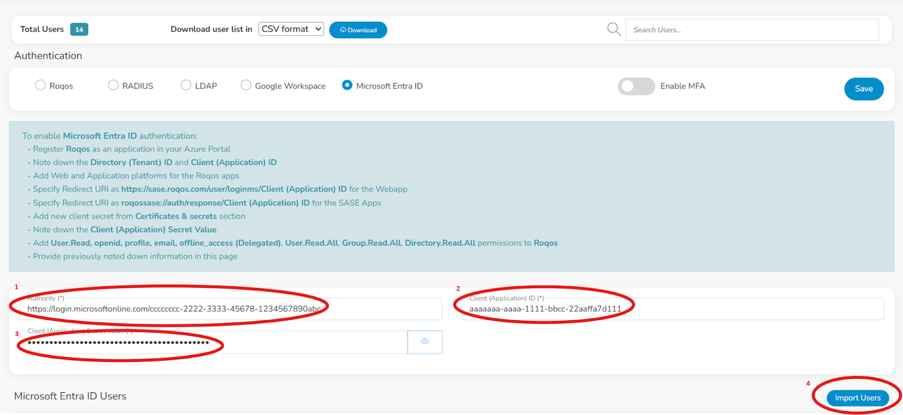
Task: Click the Import Users button
Action: [x=858, y=398]
